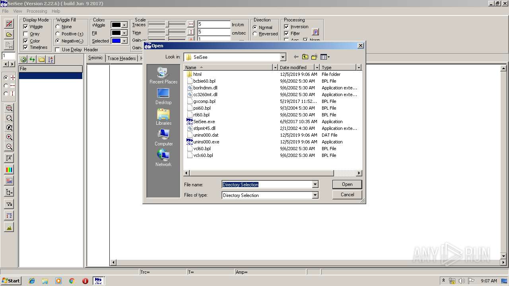This screenshot has height=286, width=509.
Task: Click the zoom out magnifier icon
Action: (x=9, y=147)
